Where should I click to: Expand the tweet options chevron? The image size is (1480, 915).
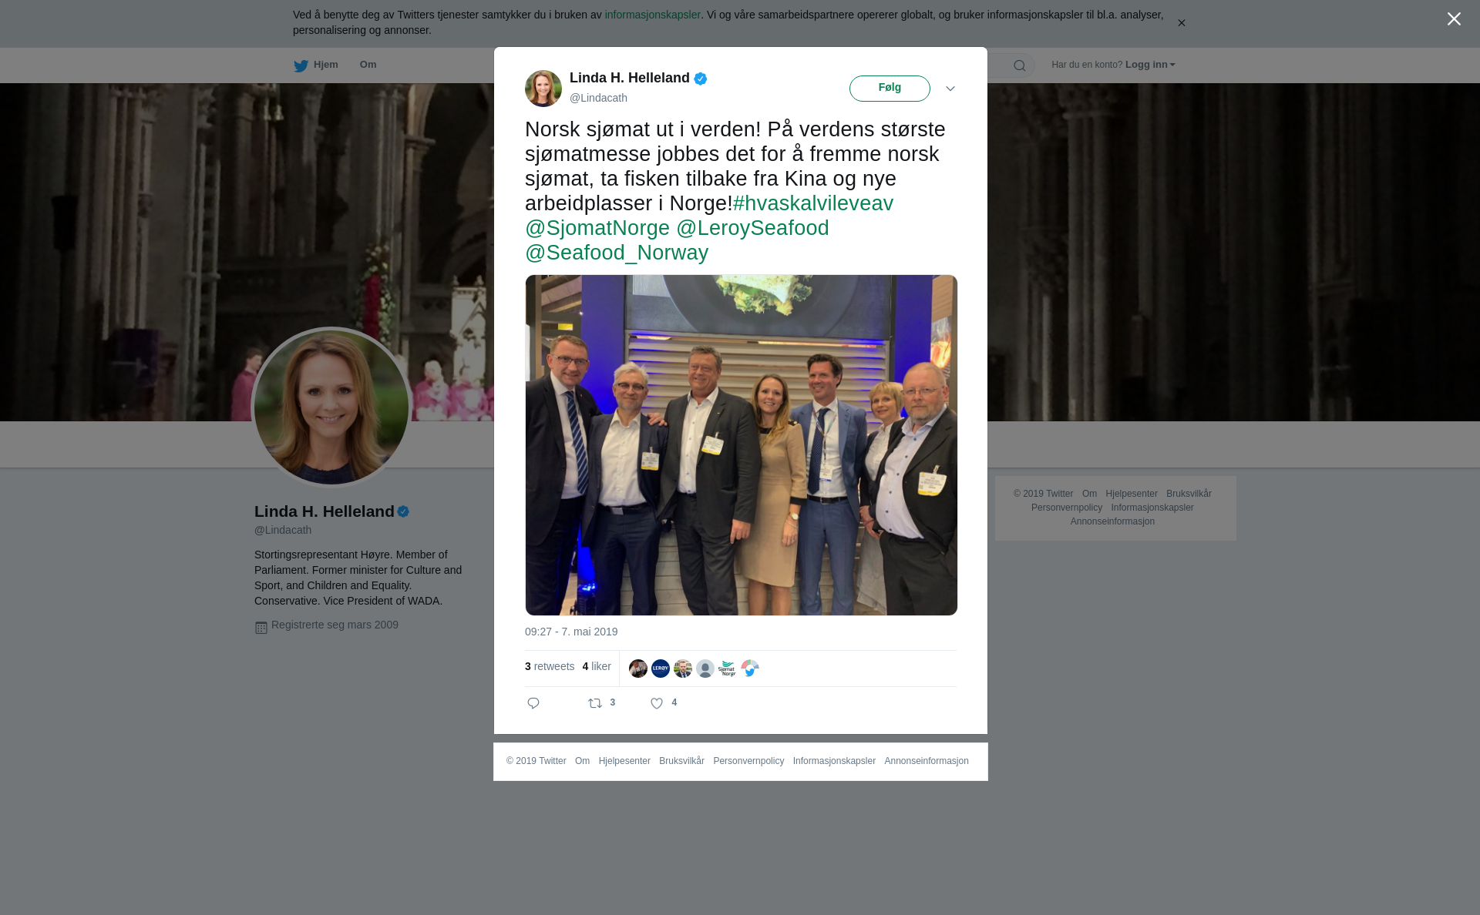coord(950,89)
